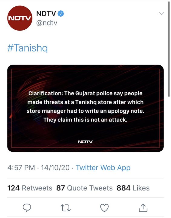Click the tweet timestamp 4:57 PM
171x218 pixels.
pos(21,167)
